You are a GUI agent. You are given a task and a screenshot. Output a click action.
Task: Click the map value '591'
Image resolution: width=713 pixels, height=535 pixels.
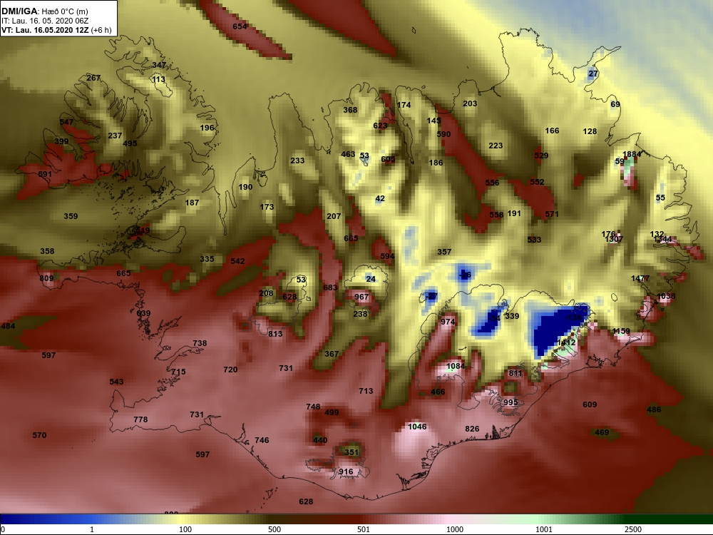pyautogui.click(x=45, y=174)
